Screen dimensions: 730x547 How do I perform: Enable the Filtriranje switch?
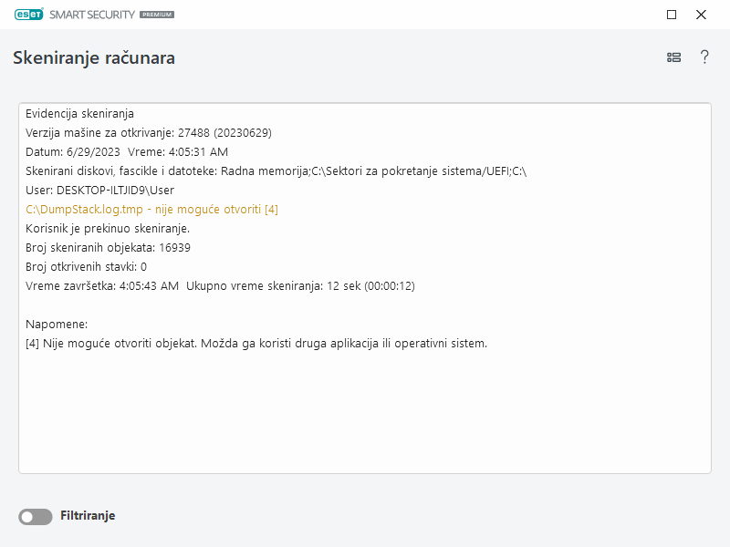(35, 516)
